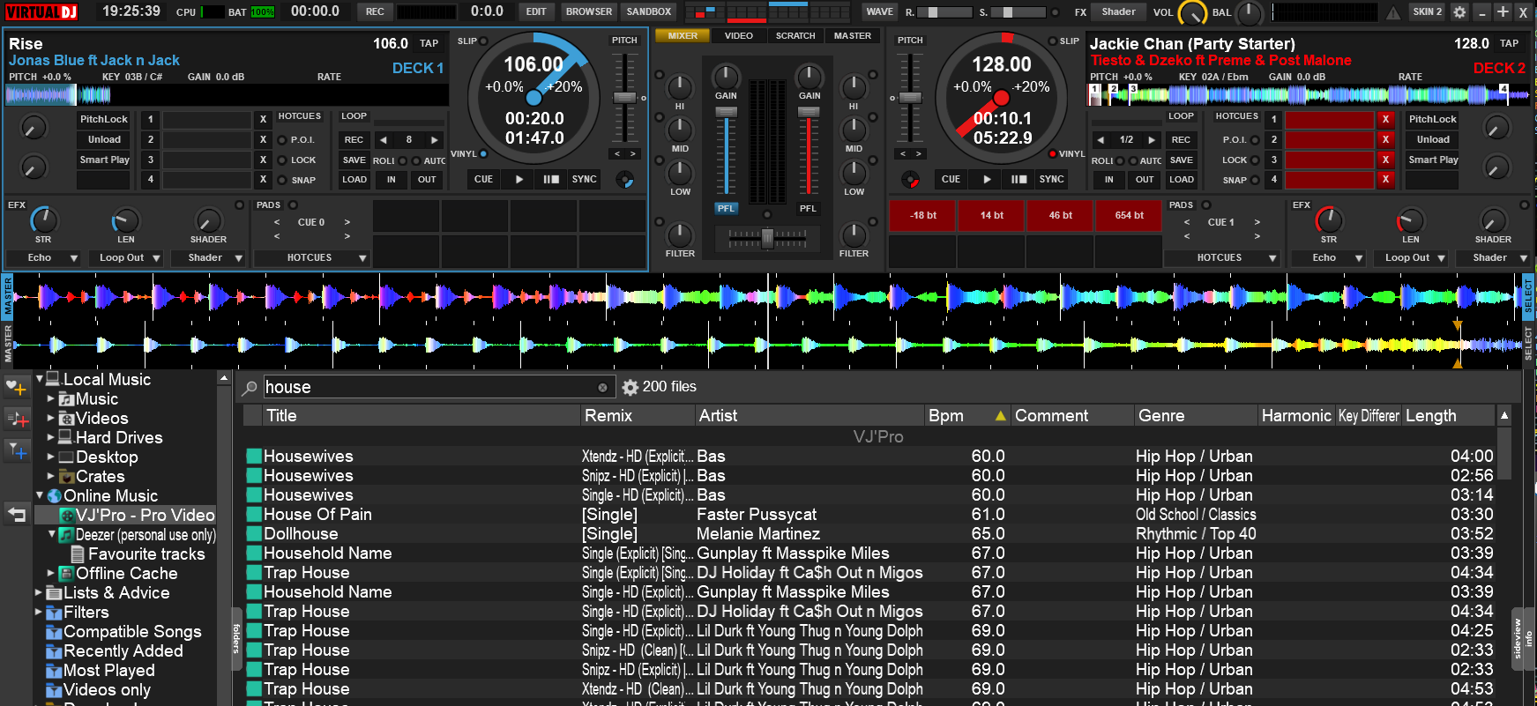
Task: Play Deck 2 with the play button
Action: pos(987,179)
